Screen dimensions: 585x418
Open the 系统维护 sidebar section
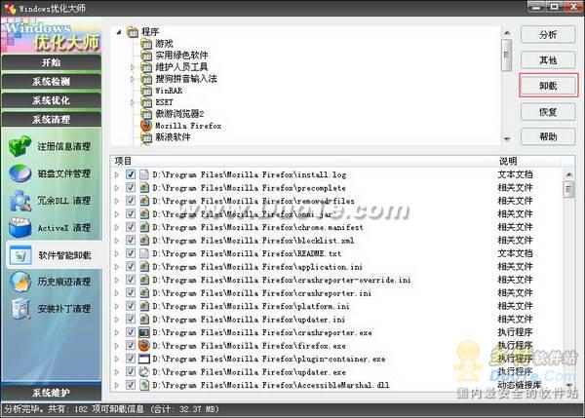pyautogui.click(x=52, y=393)
